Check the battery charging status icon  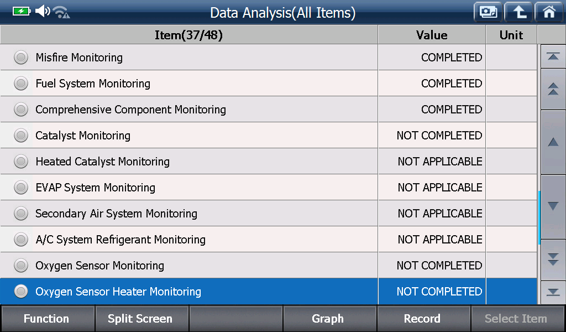pos(22,11)
